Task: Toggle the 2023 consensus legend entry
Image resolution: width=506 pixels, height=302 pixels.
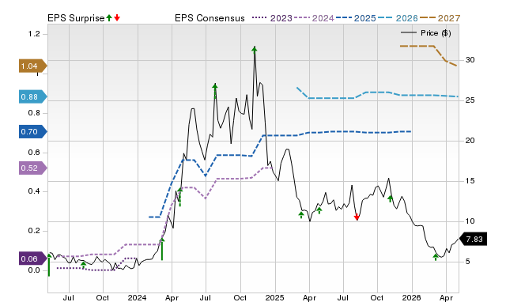Action: coord(272,18)
